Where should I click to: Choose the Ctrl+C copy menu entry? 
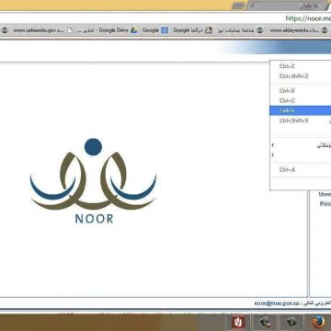(301, 100)
